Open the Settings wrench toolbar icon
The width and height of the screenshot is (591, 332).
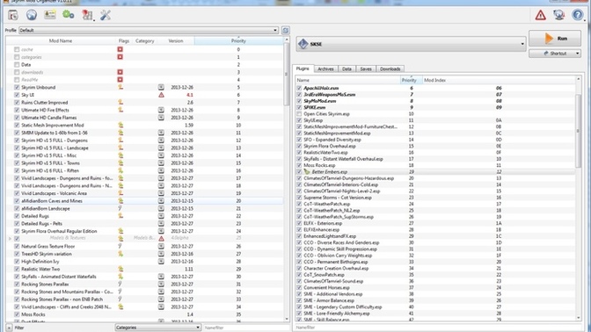point(106,15)
